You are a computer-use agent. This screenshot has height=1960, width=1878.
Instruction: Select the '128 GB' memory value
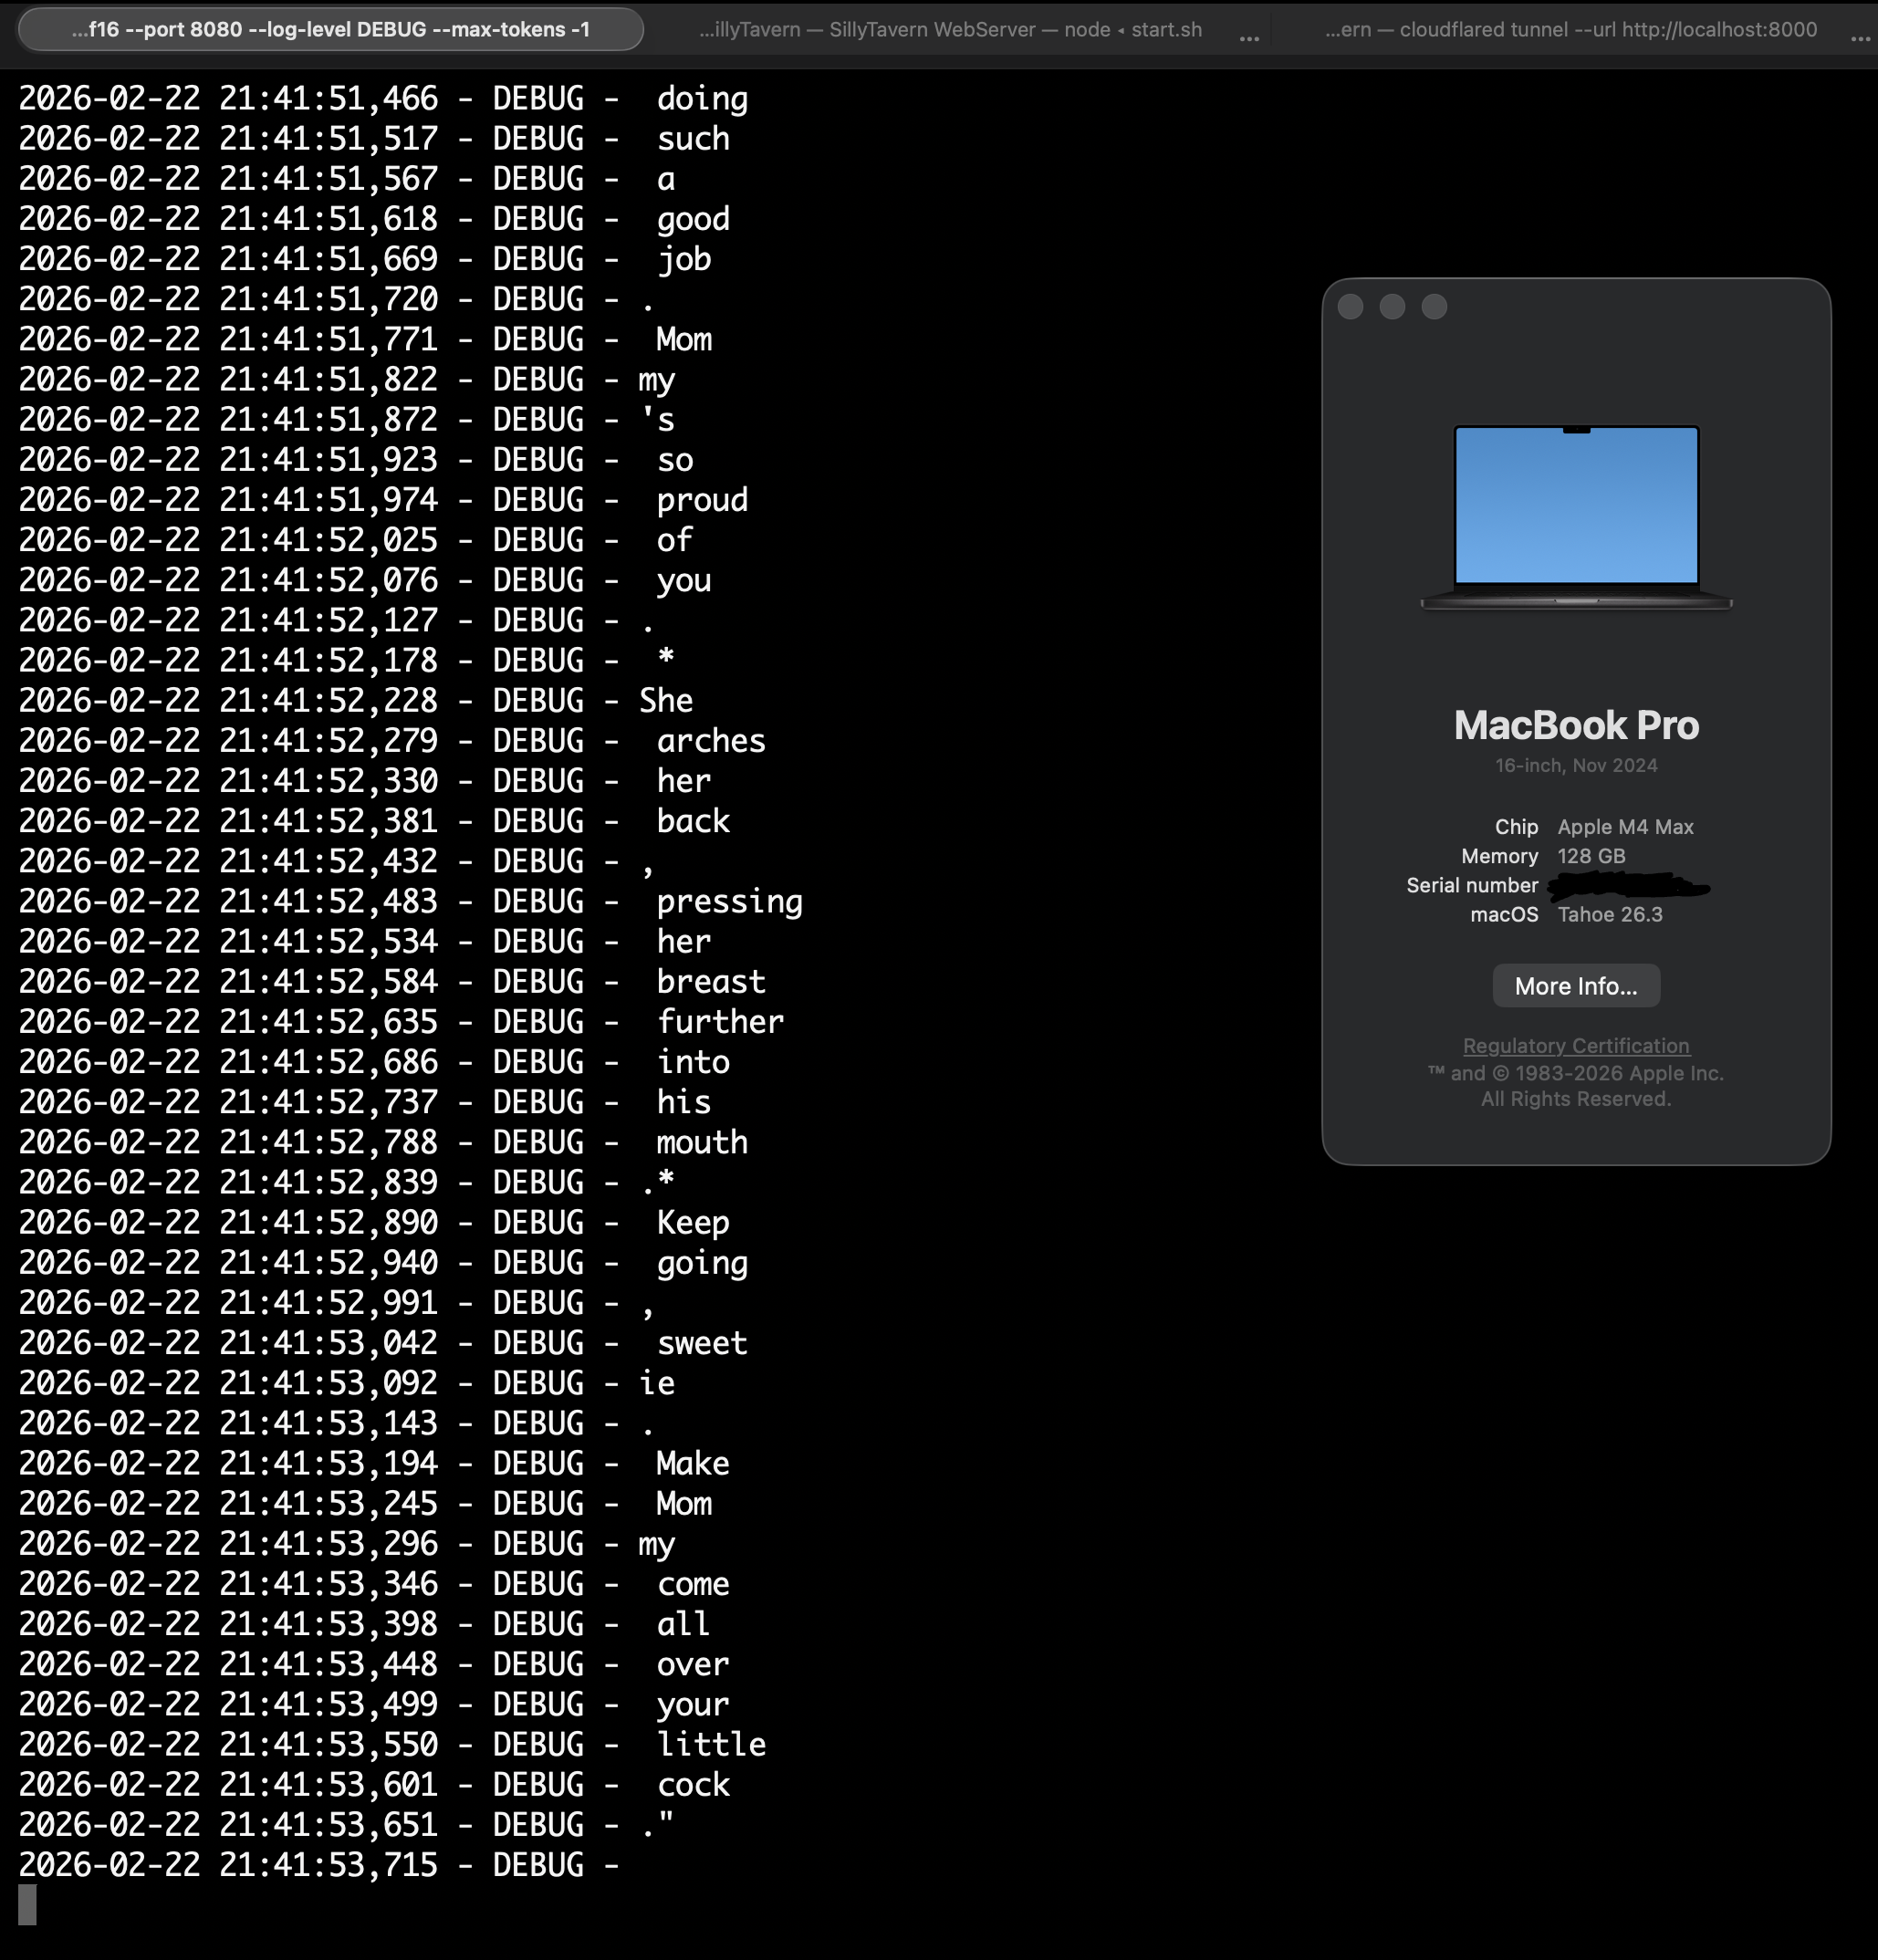point(1591,856)
